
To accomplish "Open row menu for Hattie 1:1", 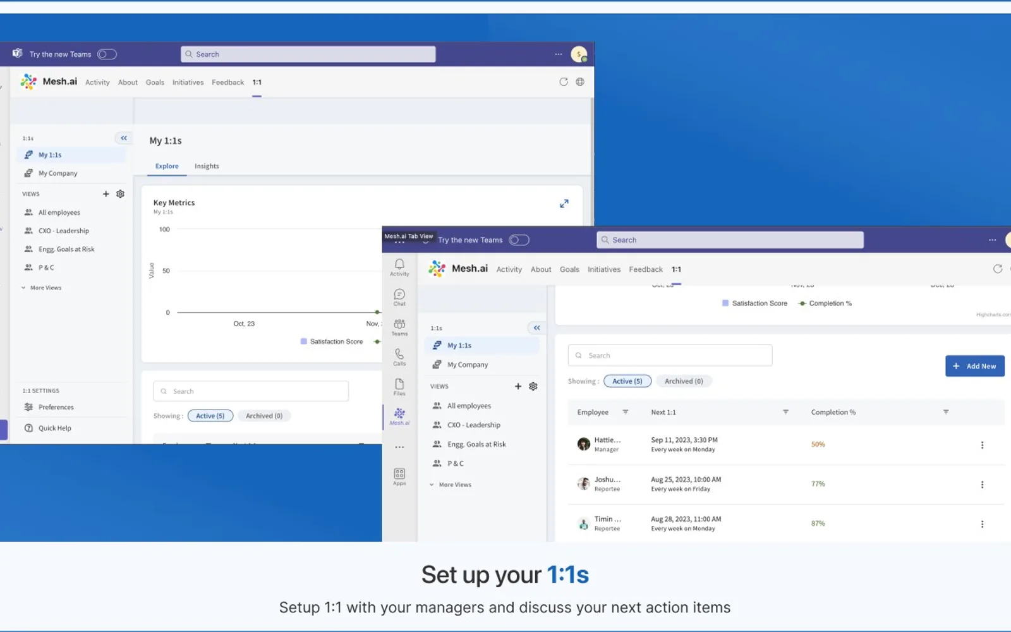I will coord(982,445).
